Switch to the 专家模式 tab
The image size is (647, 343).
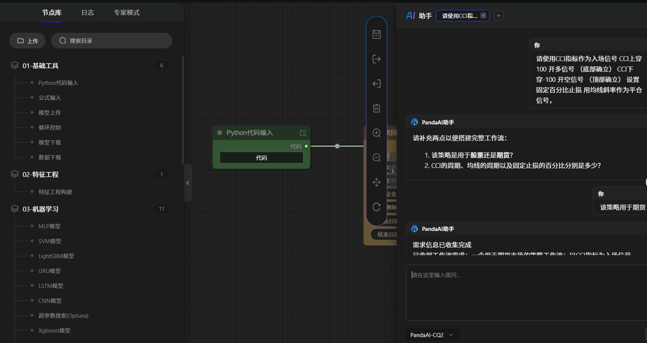[127, 13]
